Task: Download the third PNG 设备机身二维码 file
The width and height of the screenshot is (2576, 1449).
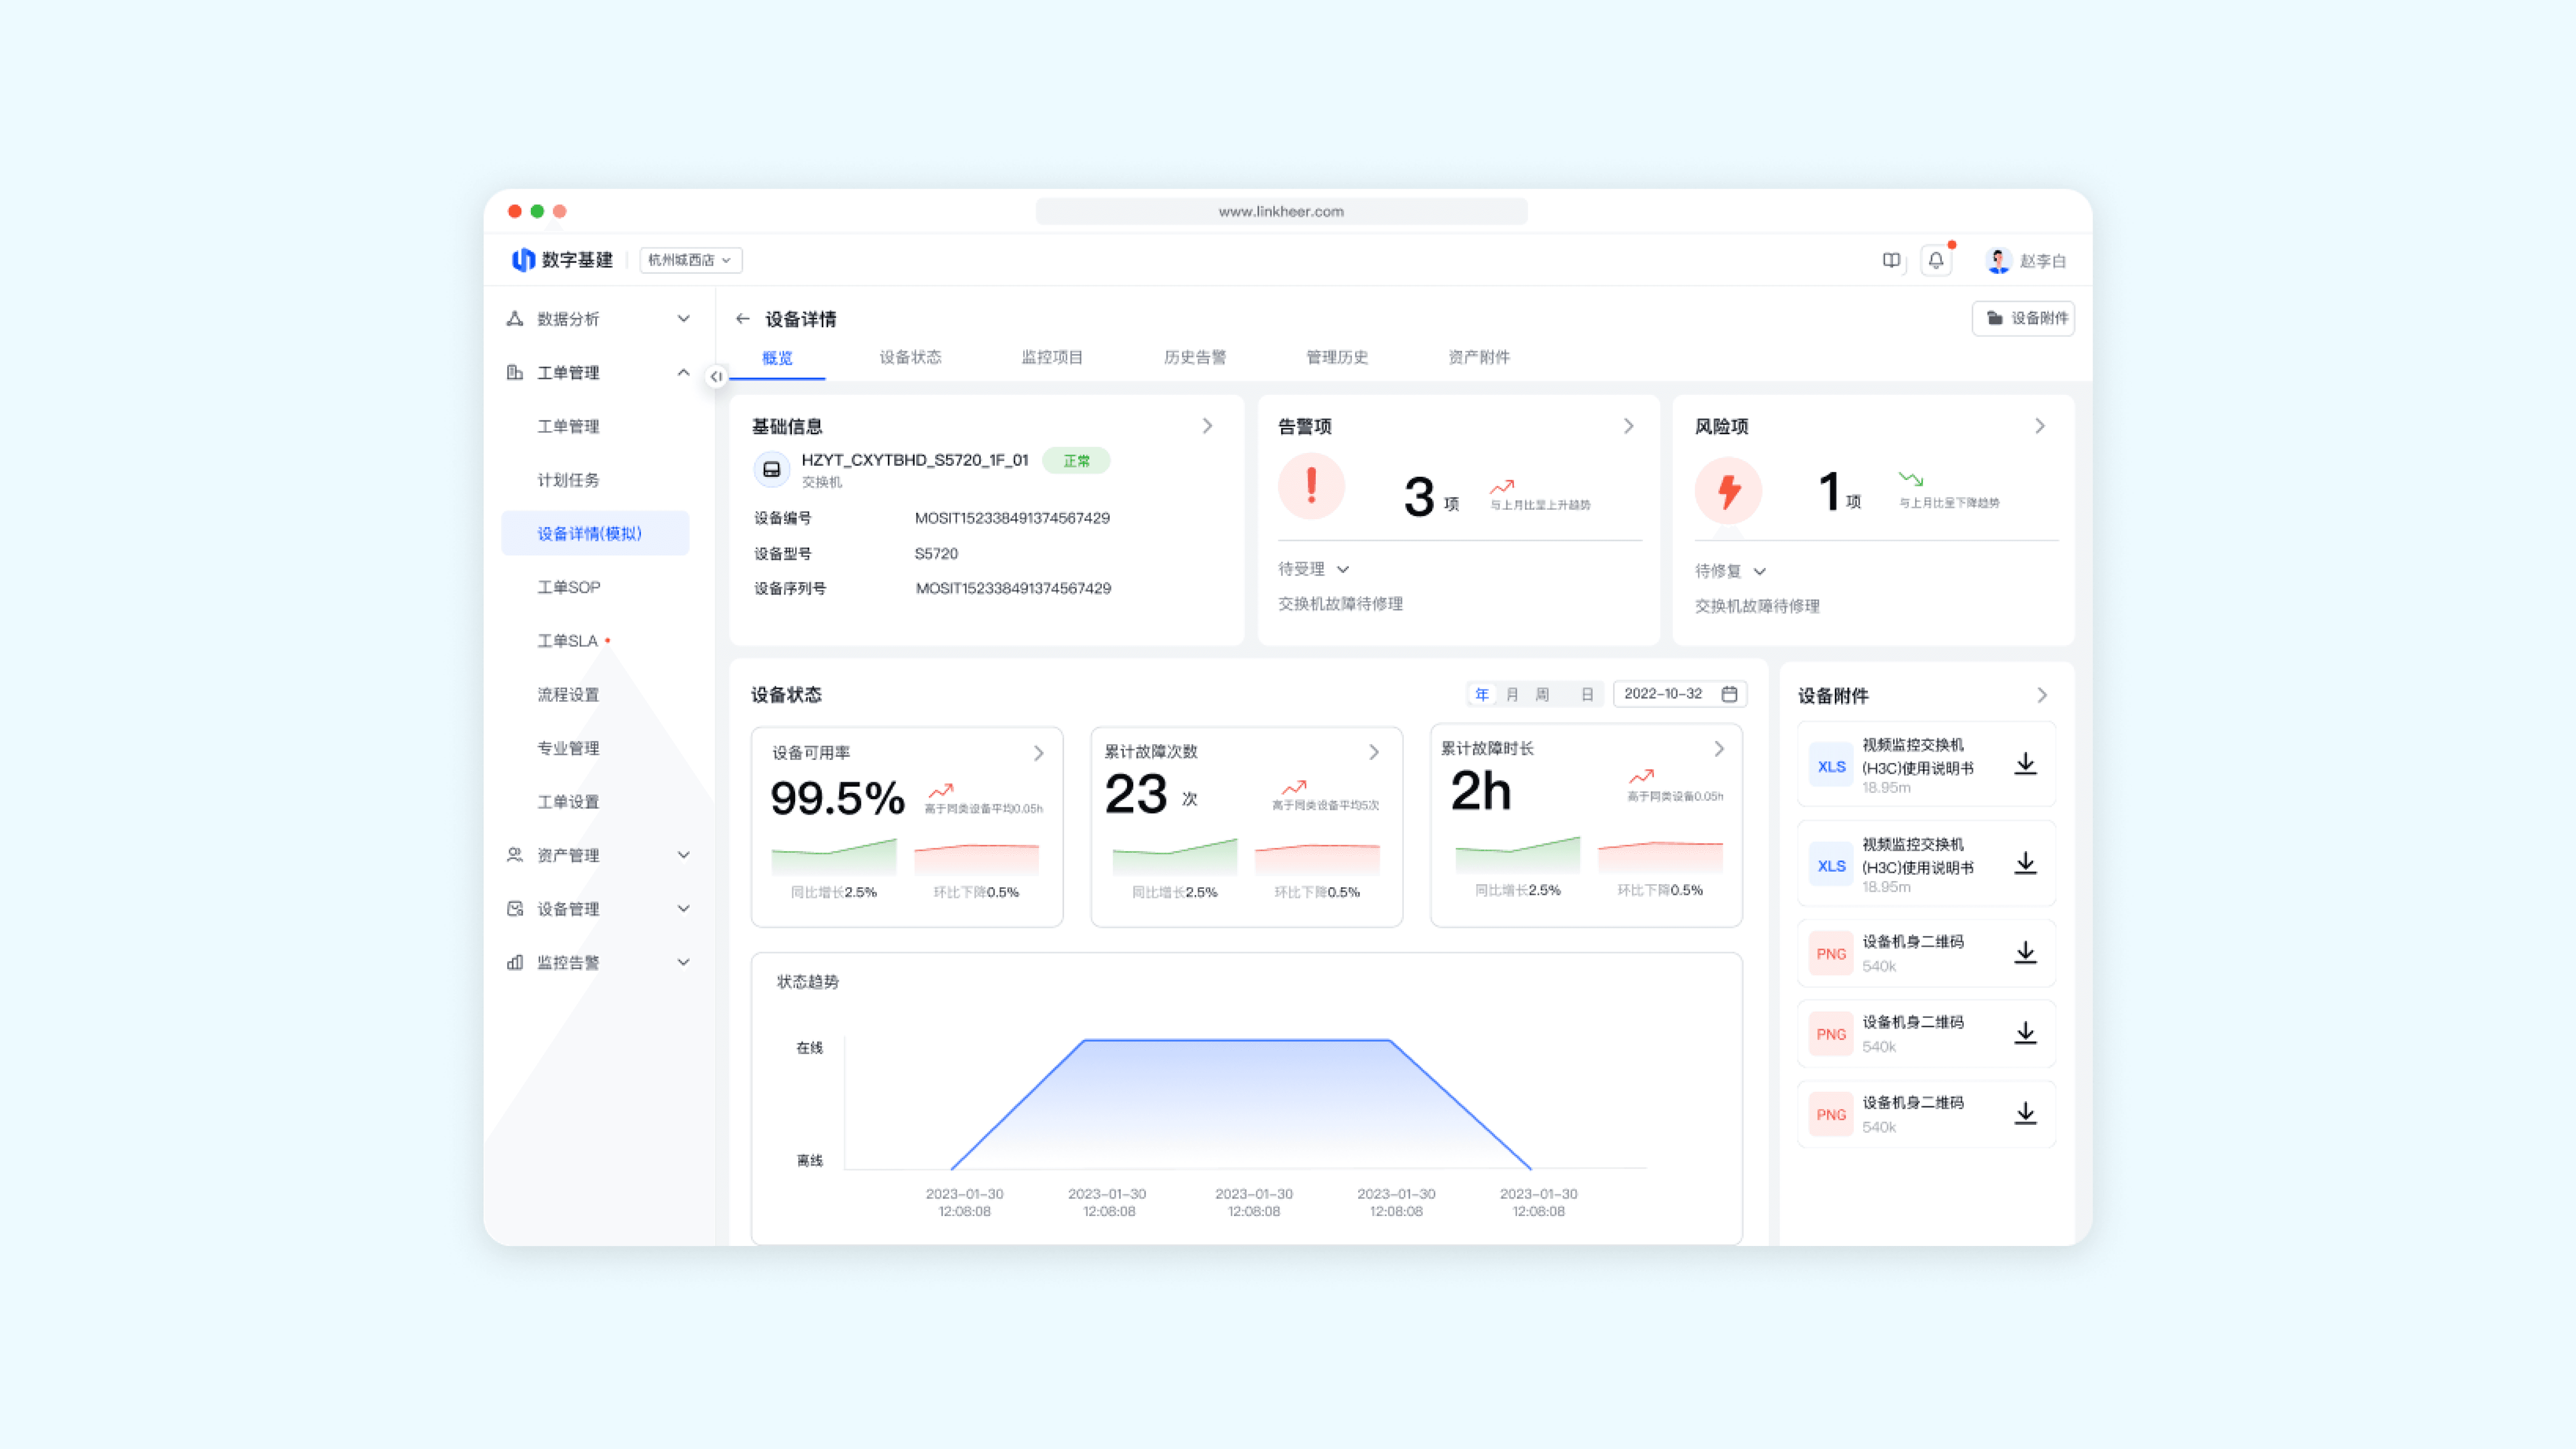Action: [x=2025, y=1113]
